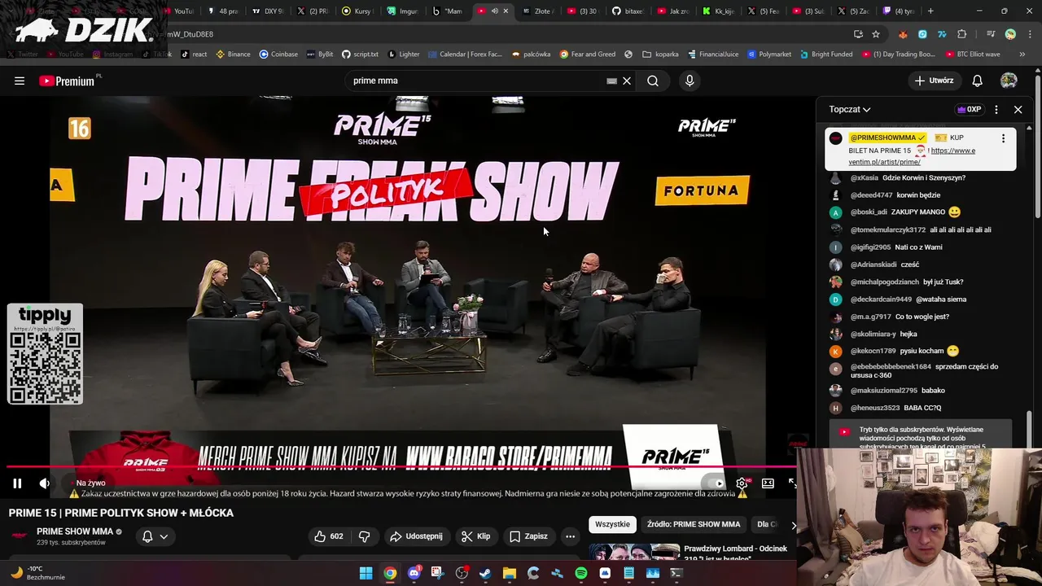Focus the YouTube search input field

click(x=476, y=81)
